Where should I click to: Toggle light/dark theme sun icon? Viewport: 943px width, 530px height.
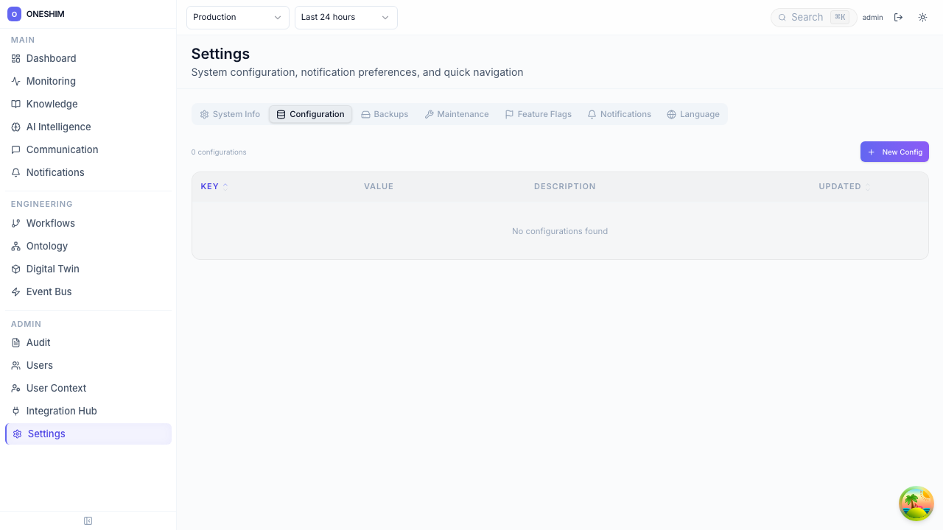click(922, 17)
